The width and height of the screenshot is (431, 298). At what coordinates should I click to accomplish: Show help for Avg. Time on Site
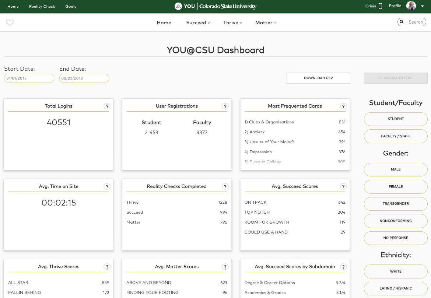tap(107, 186)
